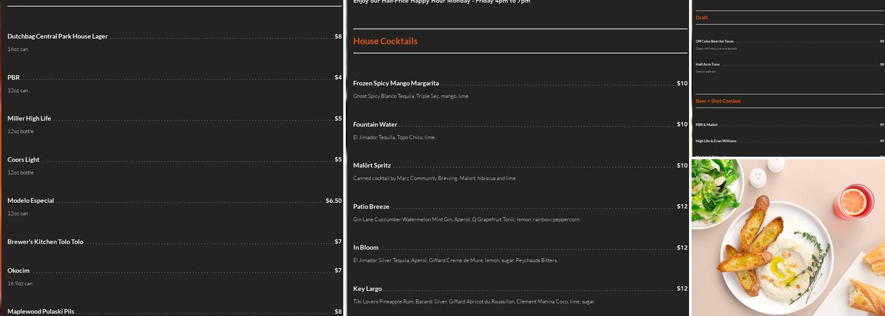
Task: Select Off Color Beer for Tacos
Action: [715, 41]
